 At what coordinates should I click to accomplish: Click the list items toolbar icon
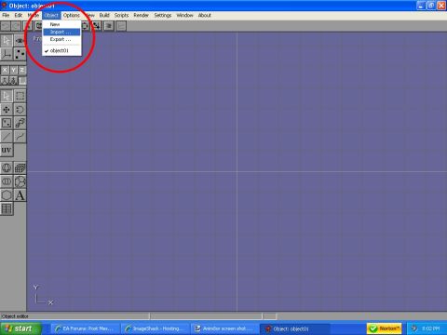pyautogui.click(x=109, y=26)
